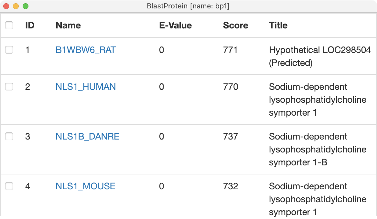
Task: Follow the NLS1_HUMAN protein link
Action: coord(86,87)
